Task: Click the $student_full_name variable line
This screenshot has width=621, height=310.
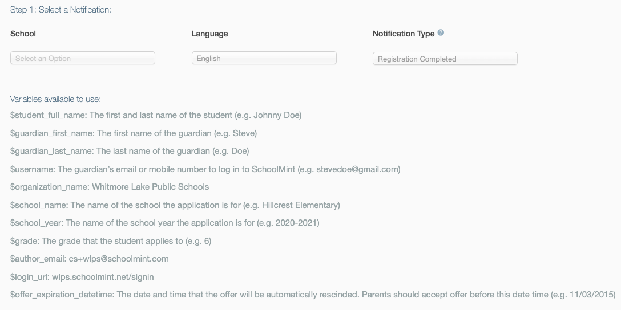Action: (x=156, y=115)
